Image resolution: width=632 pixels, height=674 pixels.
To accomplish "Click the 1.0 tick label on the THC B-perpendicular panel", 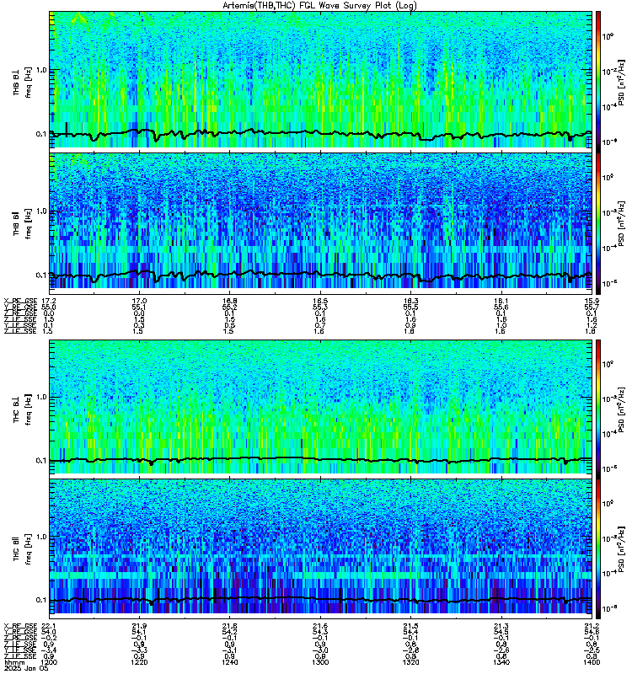I will [40, 397].
